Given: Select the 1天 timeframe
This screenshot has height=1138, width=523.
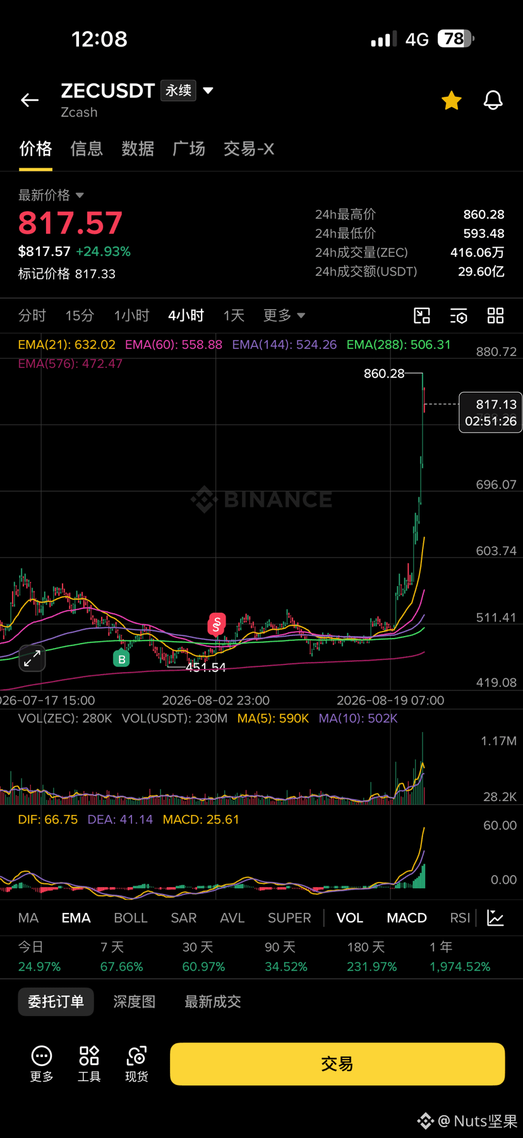Looking at the screenshot, I should 234,315.
